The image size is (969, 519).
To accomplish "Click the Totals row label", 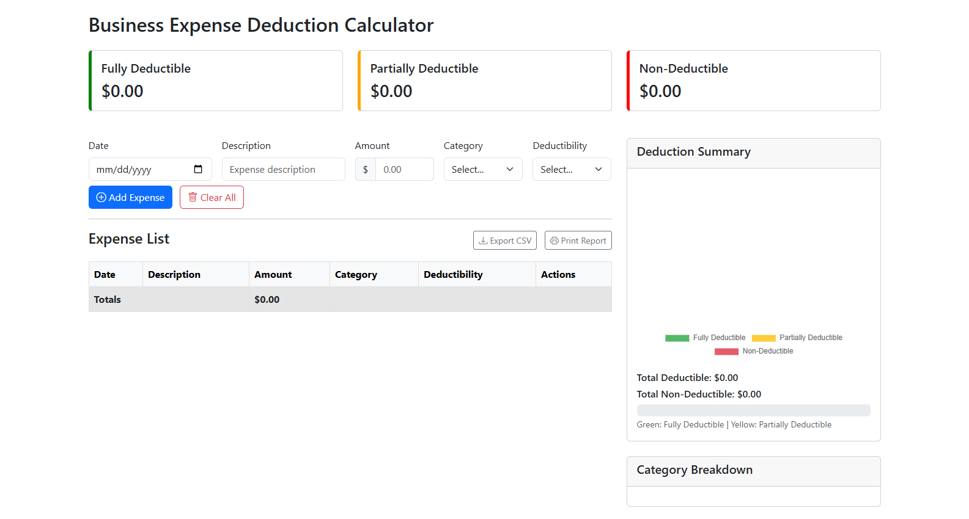I will (108, 299).
